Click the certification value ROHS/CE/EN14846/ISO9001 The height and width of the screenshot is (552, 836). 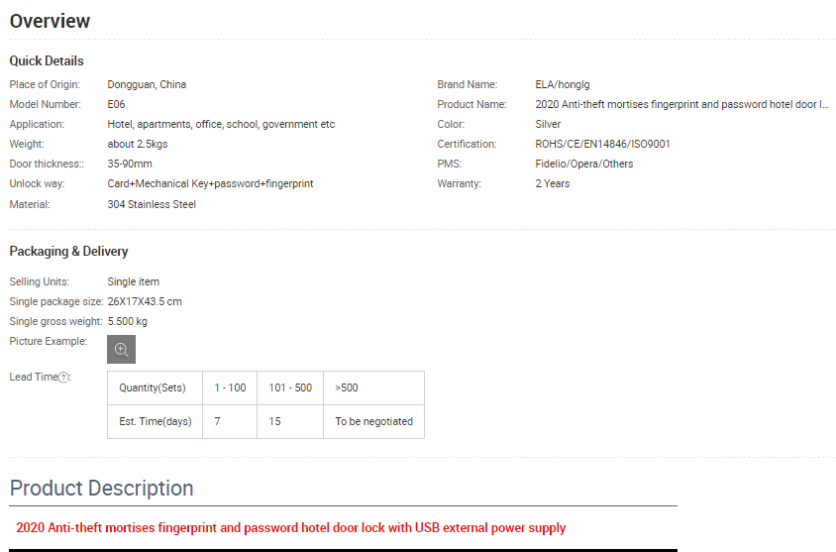coord(602,144)
